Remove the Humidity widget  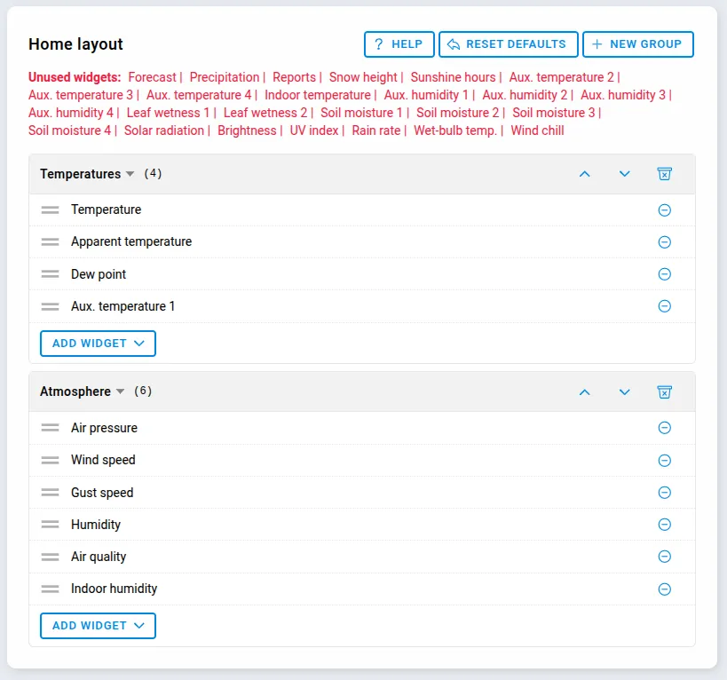(x=664, y=525)
